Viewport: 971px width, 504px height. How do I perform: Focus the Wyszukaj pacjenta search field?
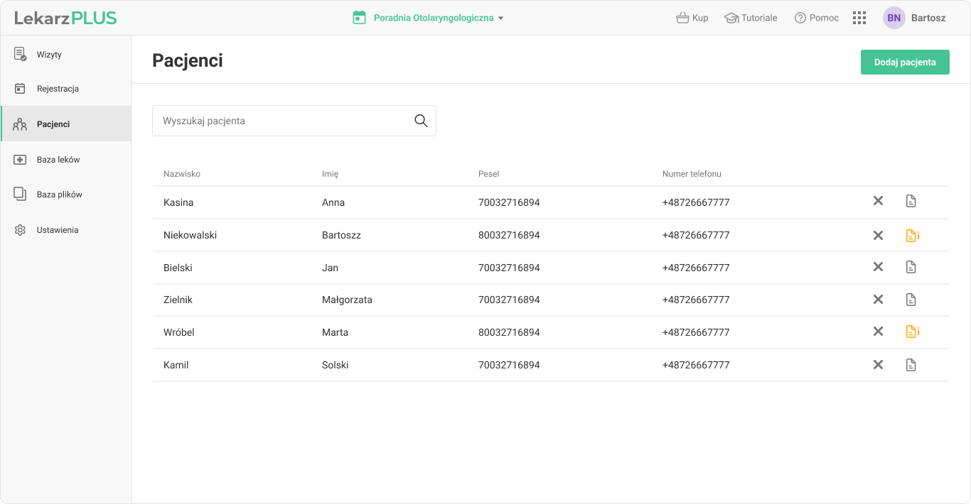click(x=281, y=121)
